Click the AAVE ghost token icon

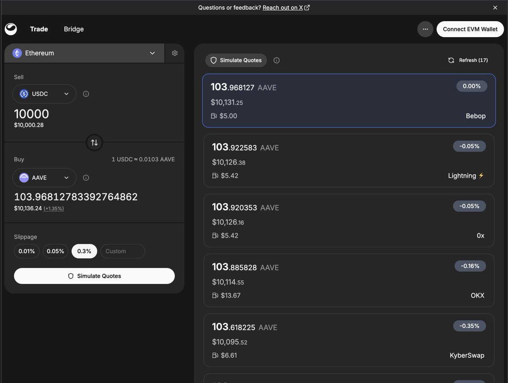pyautogui.click(x=24, y=178)
